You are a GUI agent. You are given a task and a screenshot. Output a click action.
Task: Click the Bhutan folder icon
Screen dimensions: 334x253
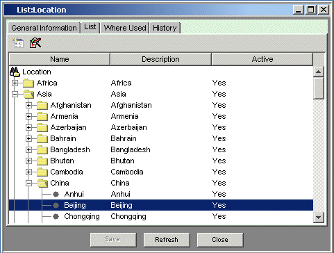coord(42,161)
